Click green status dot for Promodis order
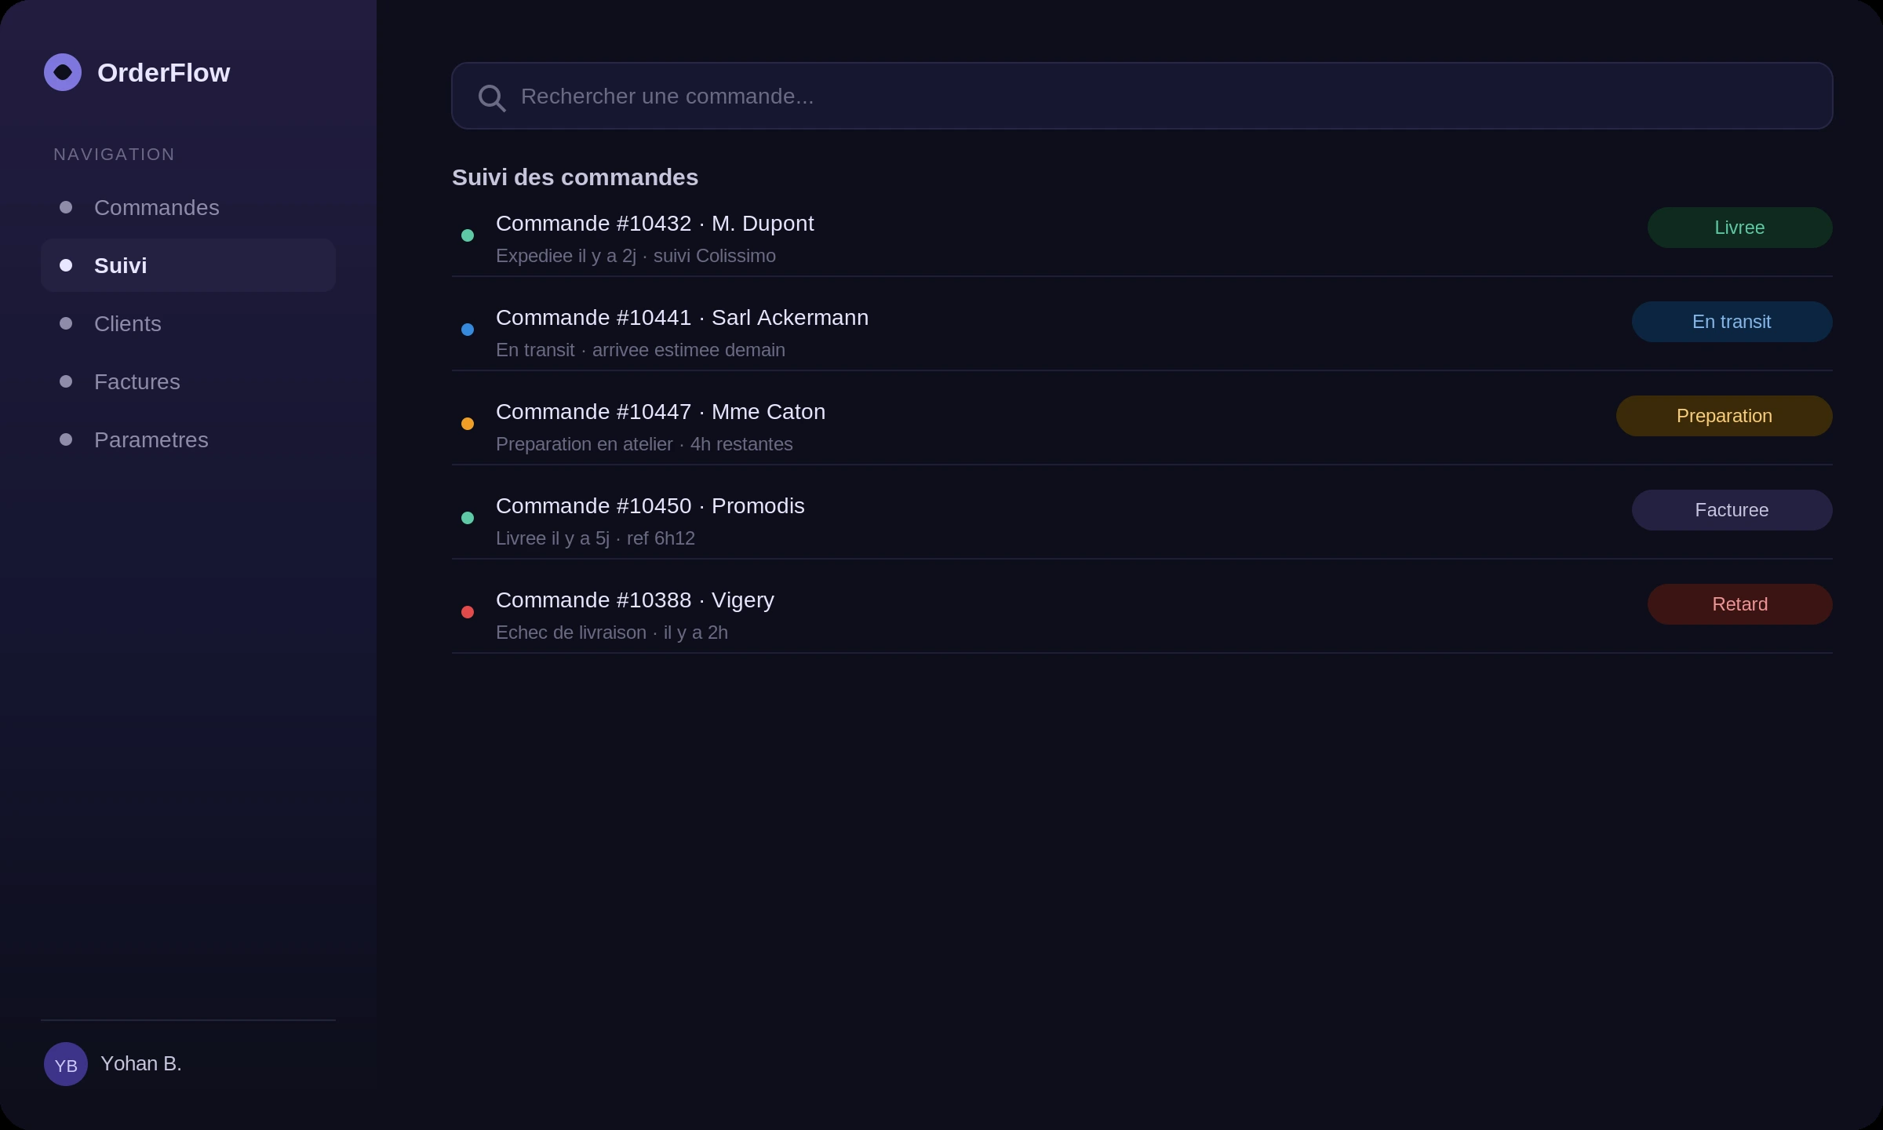This screenshot has height=1130, width=1883. pyautogui.click(x=468, y=518)
